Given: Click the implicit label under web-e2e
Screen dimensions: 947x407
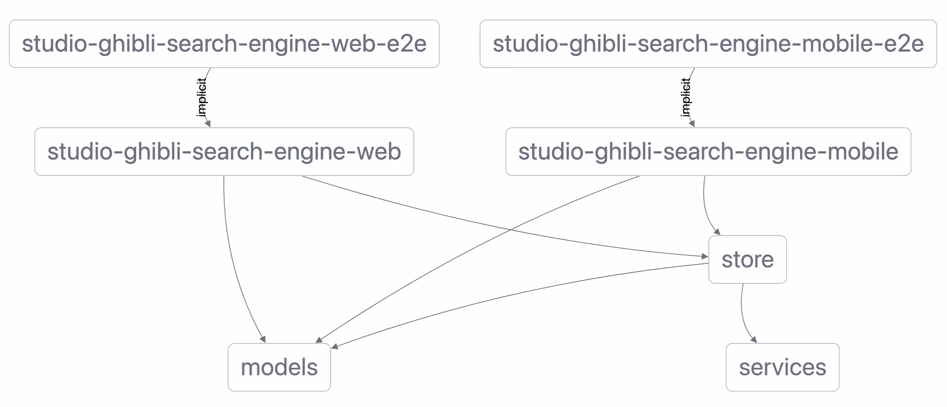Looking at the screenshot, I should 201,97.
